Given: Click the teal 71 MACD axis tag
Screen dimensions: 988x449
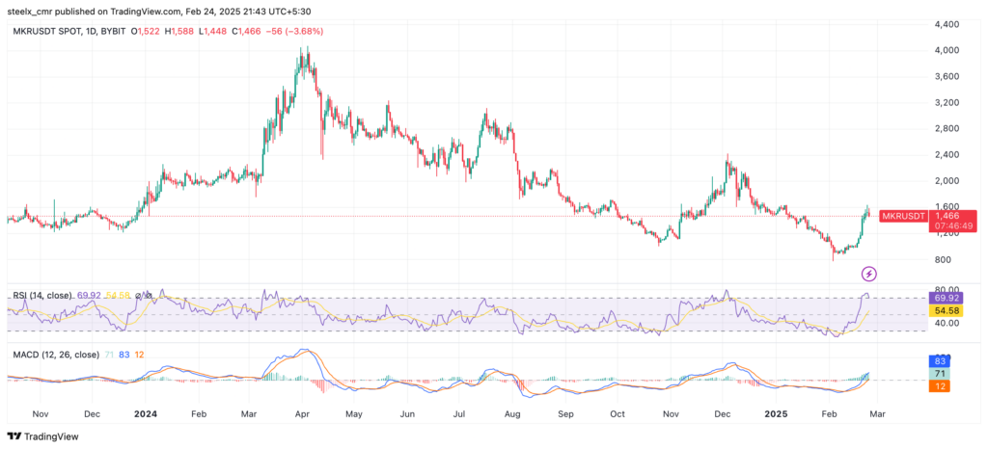Looking at the screenshot, I should 940,374.
